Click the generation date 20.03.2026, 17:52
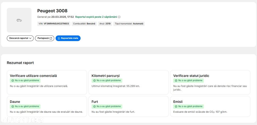The image size is (257, 125). coord(62,17)
